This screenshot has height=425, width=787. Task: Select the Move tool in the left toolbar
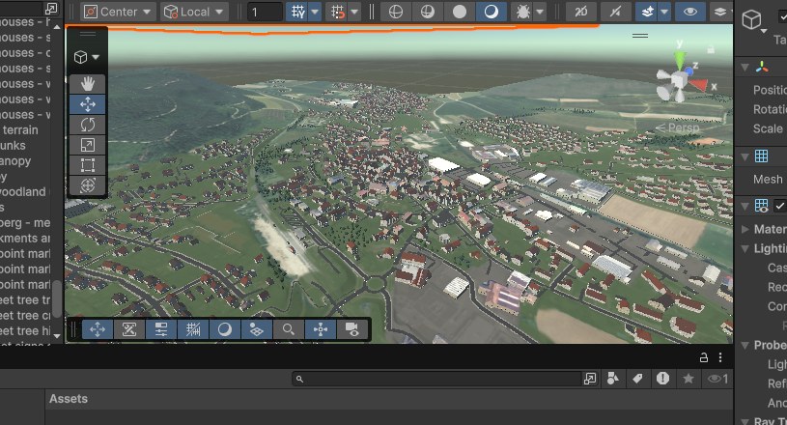tap(87, 104)
